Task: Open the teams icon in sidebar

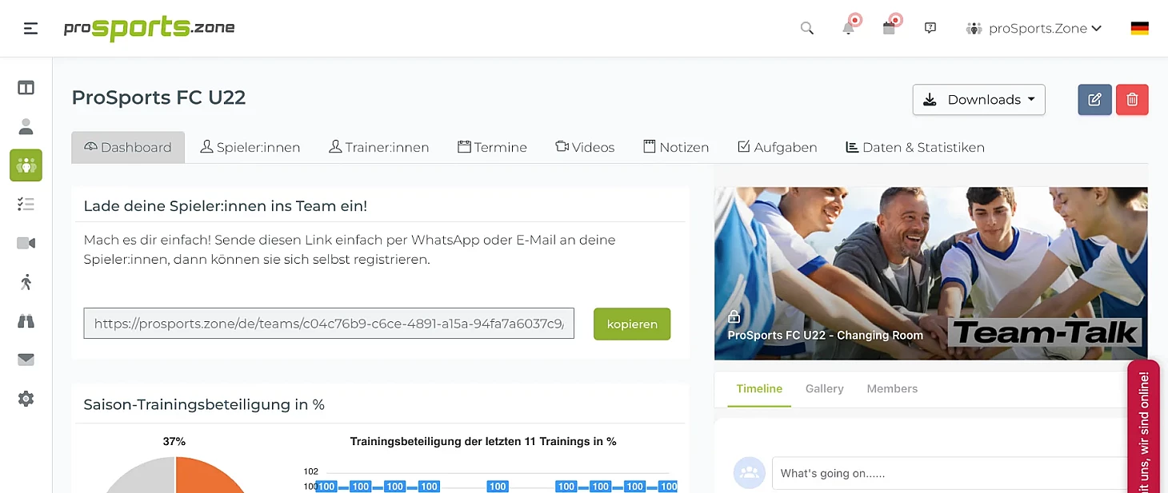Action: pos(26,165)
